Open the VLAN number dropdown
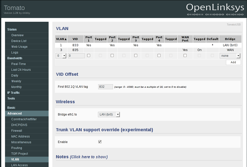 tap(61, 56)
